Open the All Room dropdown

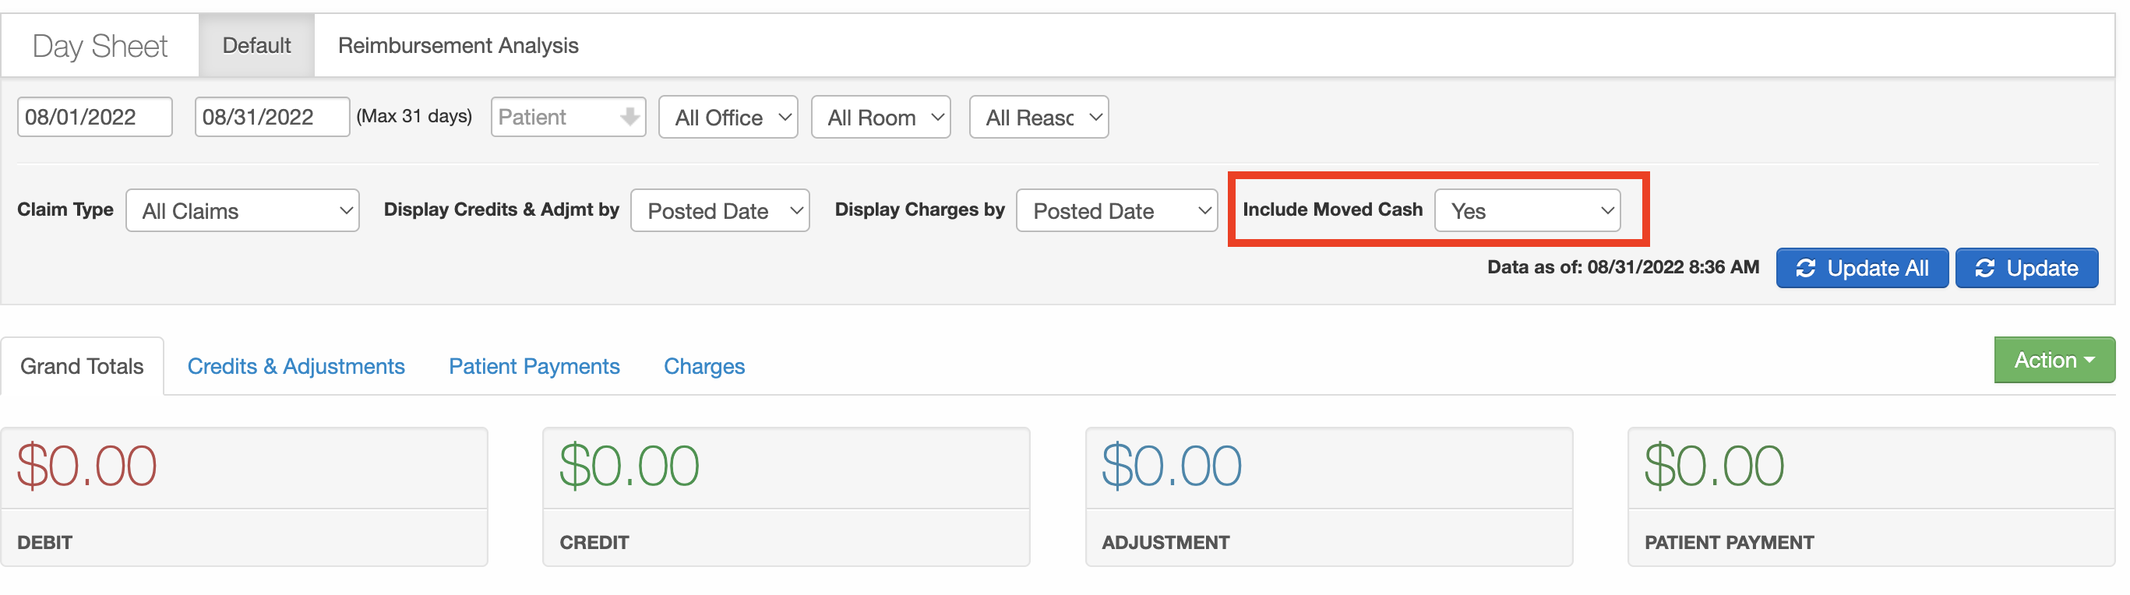880,118
